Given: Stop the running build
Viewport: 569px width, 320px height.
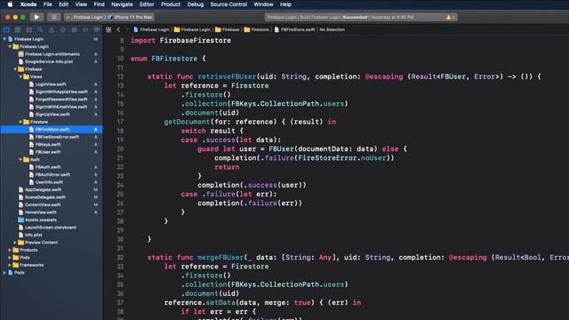Looking at the screenshot, I should 53,17.
